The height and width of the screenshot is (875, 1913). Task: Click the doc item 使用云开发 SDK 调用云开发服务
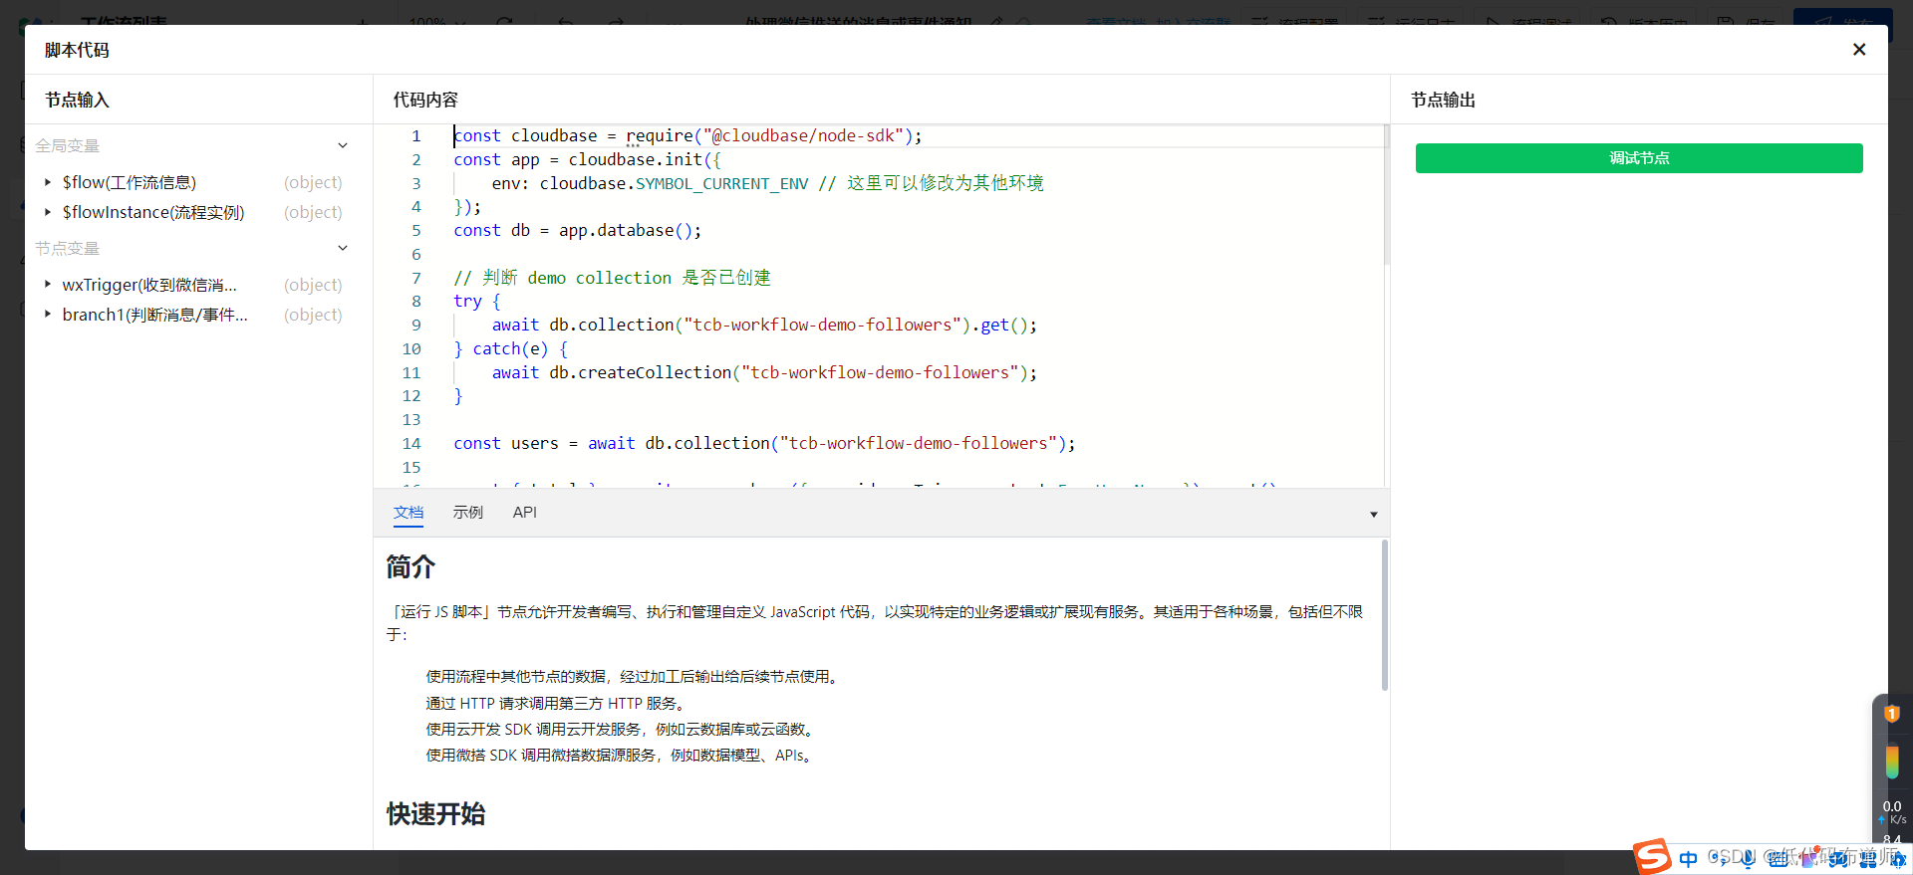click(623, 729)
